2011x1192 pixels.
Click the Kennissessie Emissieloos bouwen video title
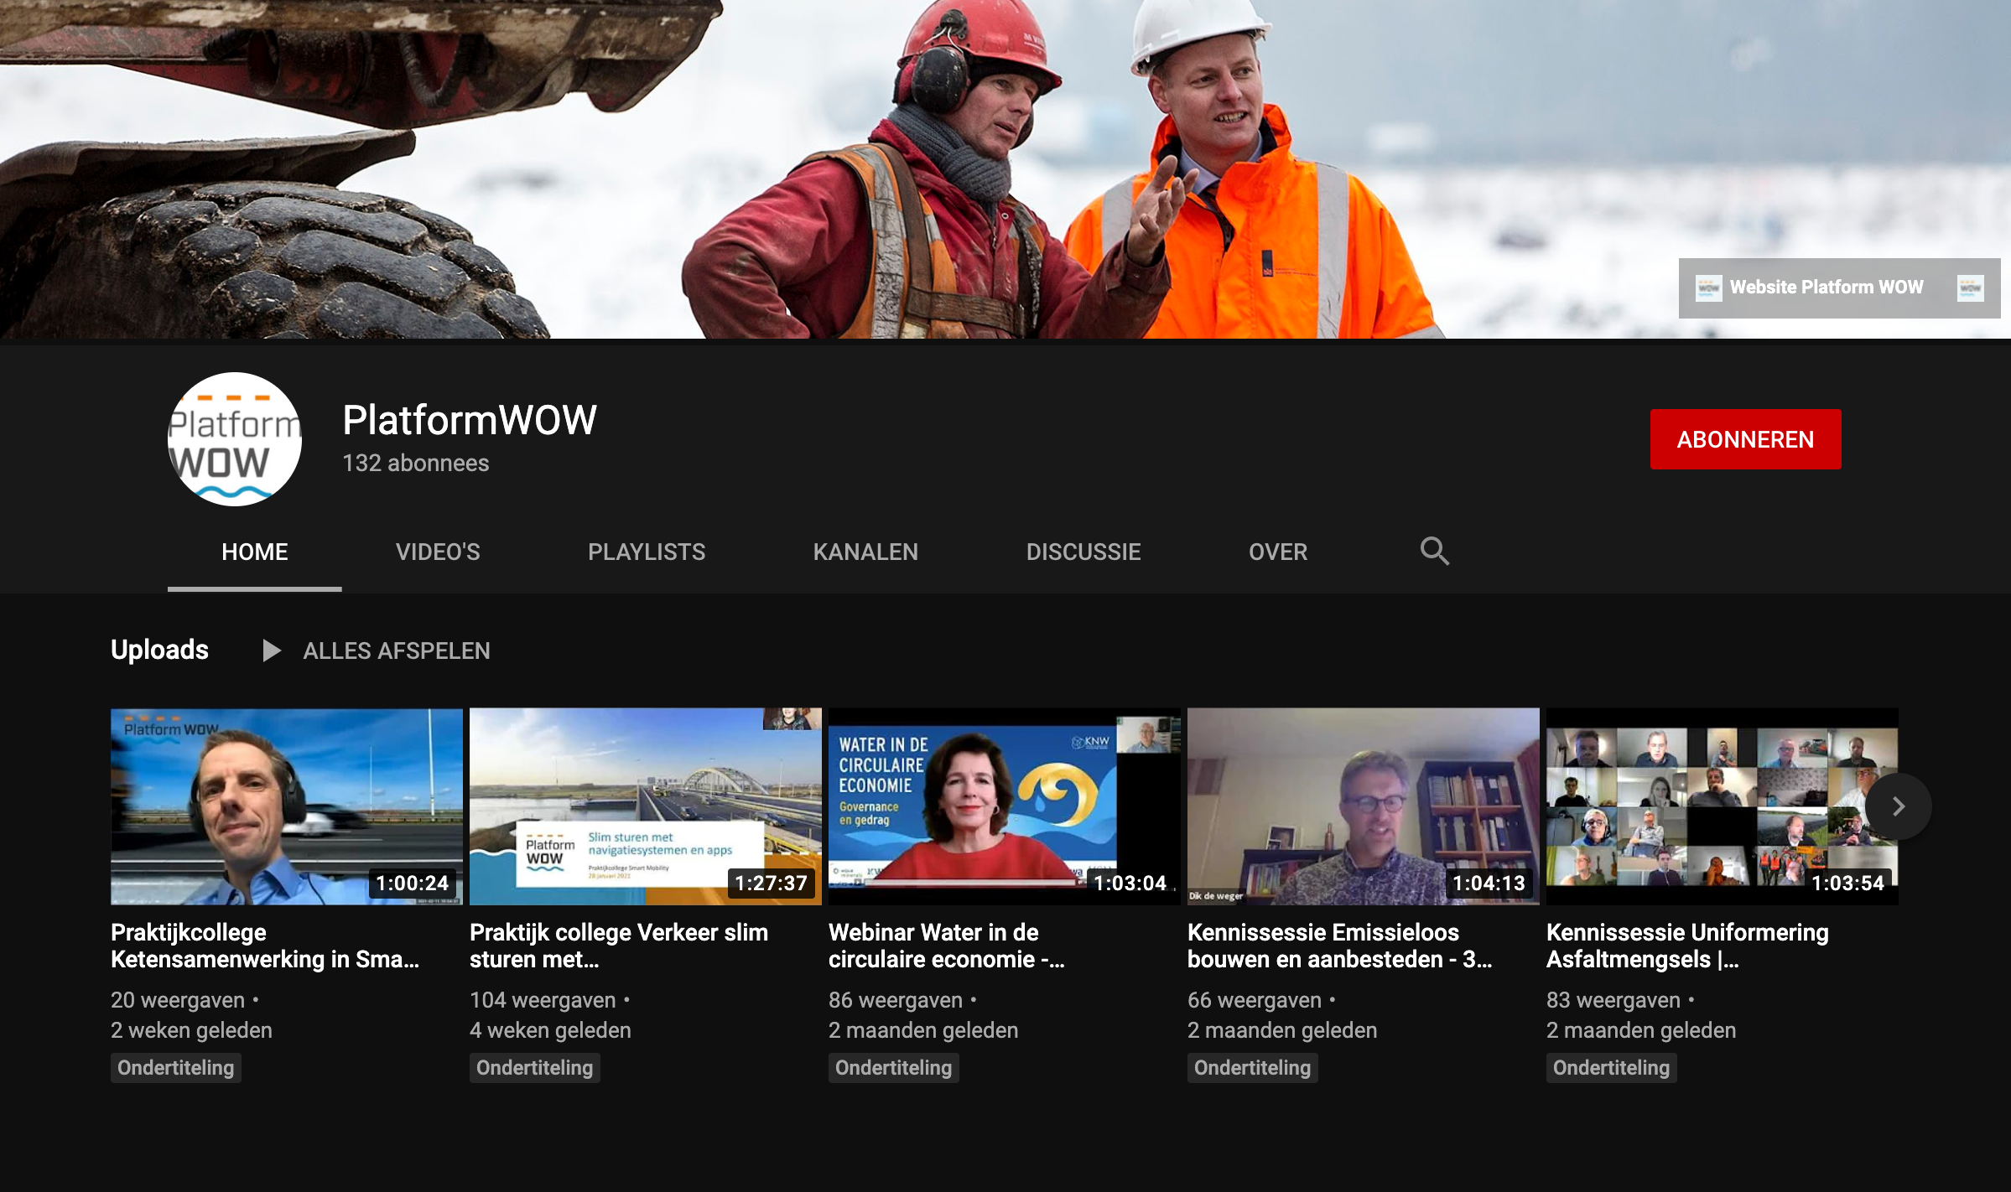pos(1339,945)
